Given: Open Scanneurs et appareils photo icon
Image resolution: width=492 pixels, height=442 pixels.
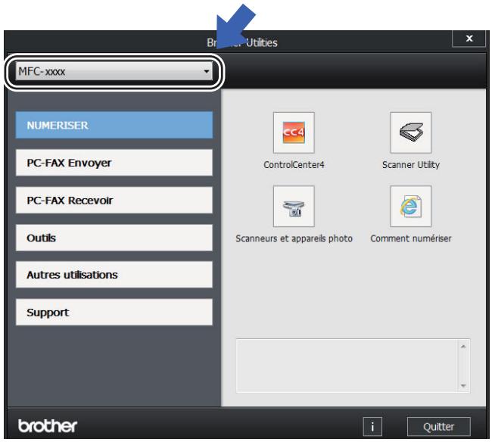Looking at the screenshot, I should point(294,206).
